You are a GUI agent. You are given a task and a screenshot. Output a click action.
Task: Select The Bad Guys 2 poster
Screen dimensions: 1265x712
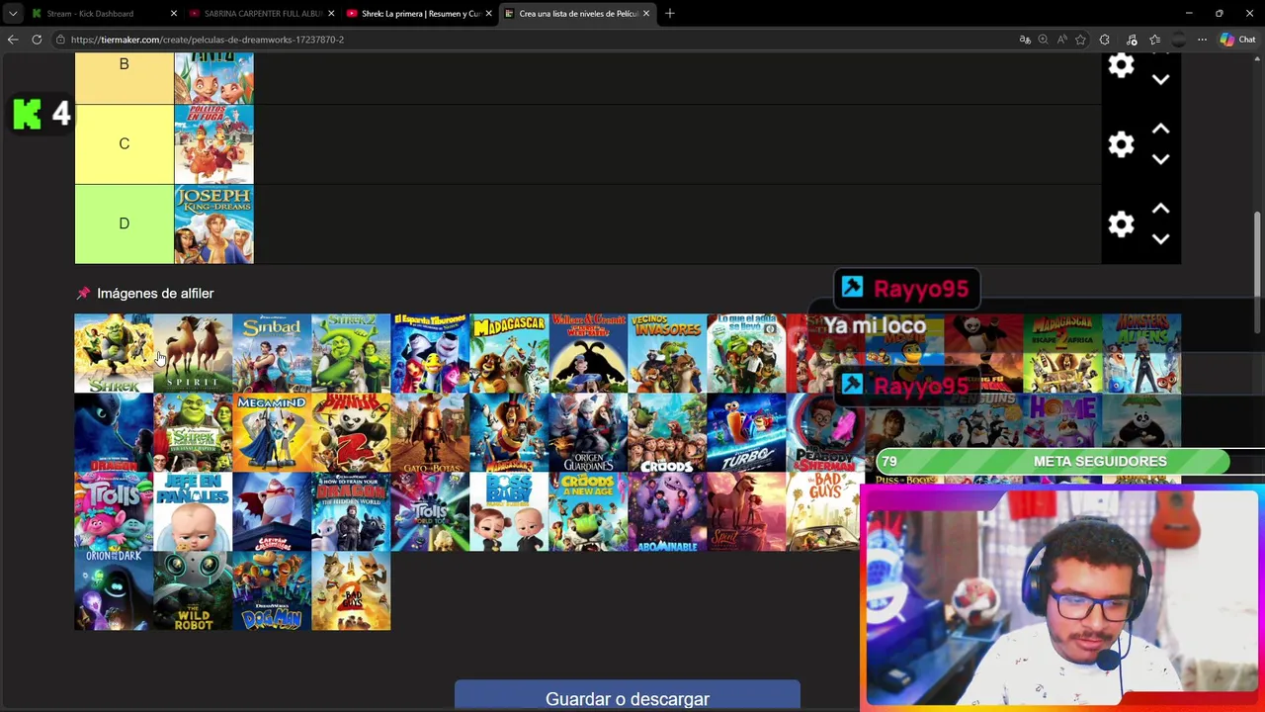[351, 590]
